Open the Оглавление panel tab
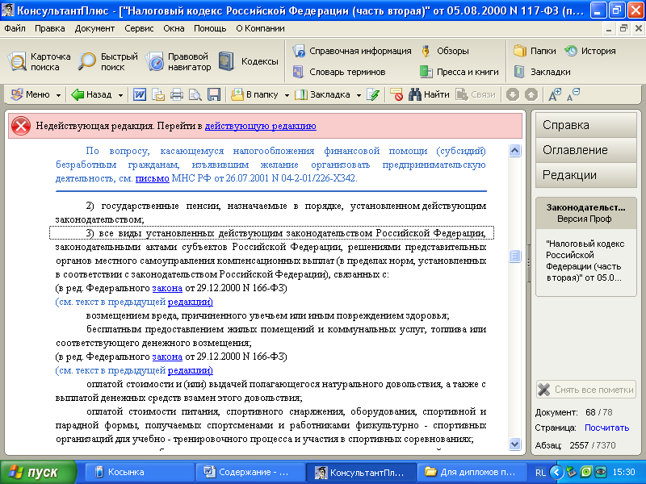646x484 pixels. 586,150
